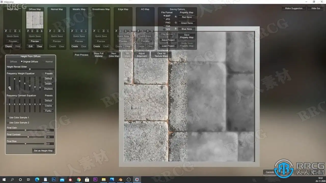Open the Green None property channel selector
The image size is (326, 183).
tap(187, 23)
